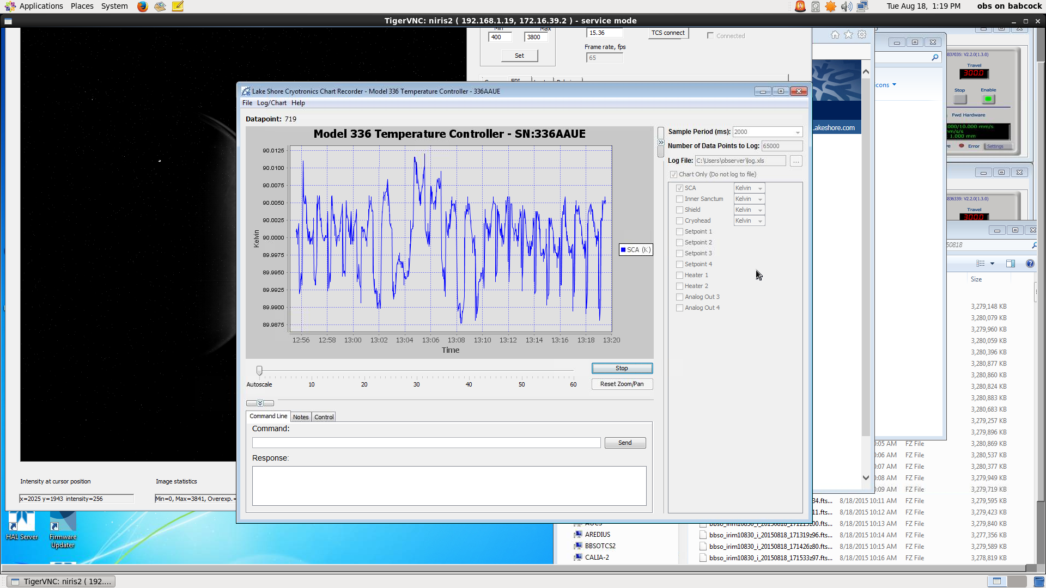This screenshot has width=1046, height=588.
Task: Click the orange update notifier tray icon
Action: click(830, 7)
